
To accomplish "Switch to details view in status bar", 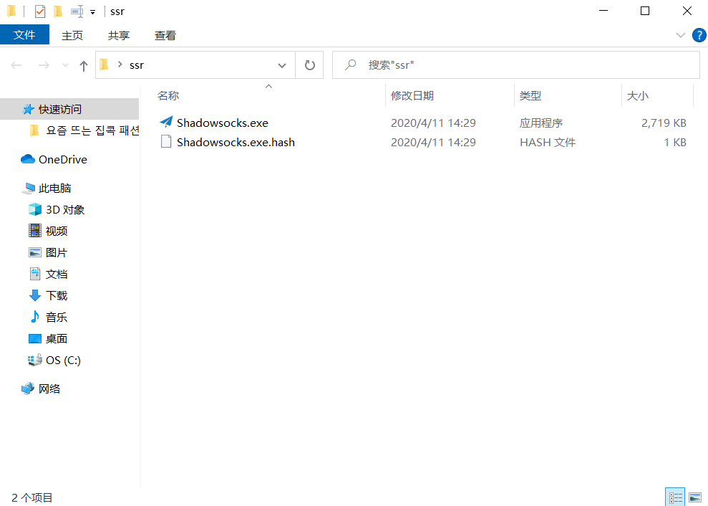I will point(676,497).
